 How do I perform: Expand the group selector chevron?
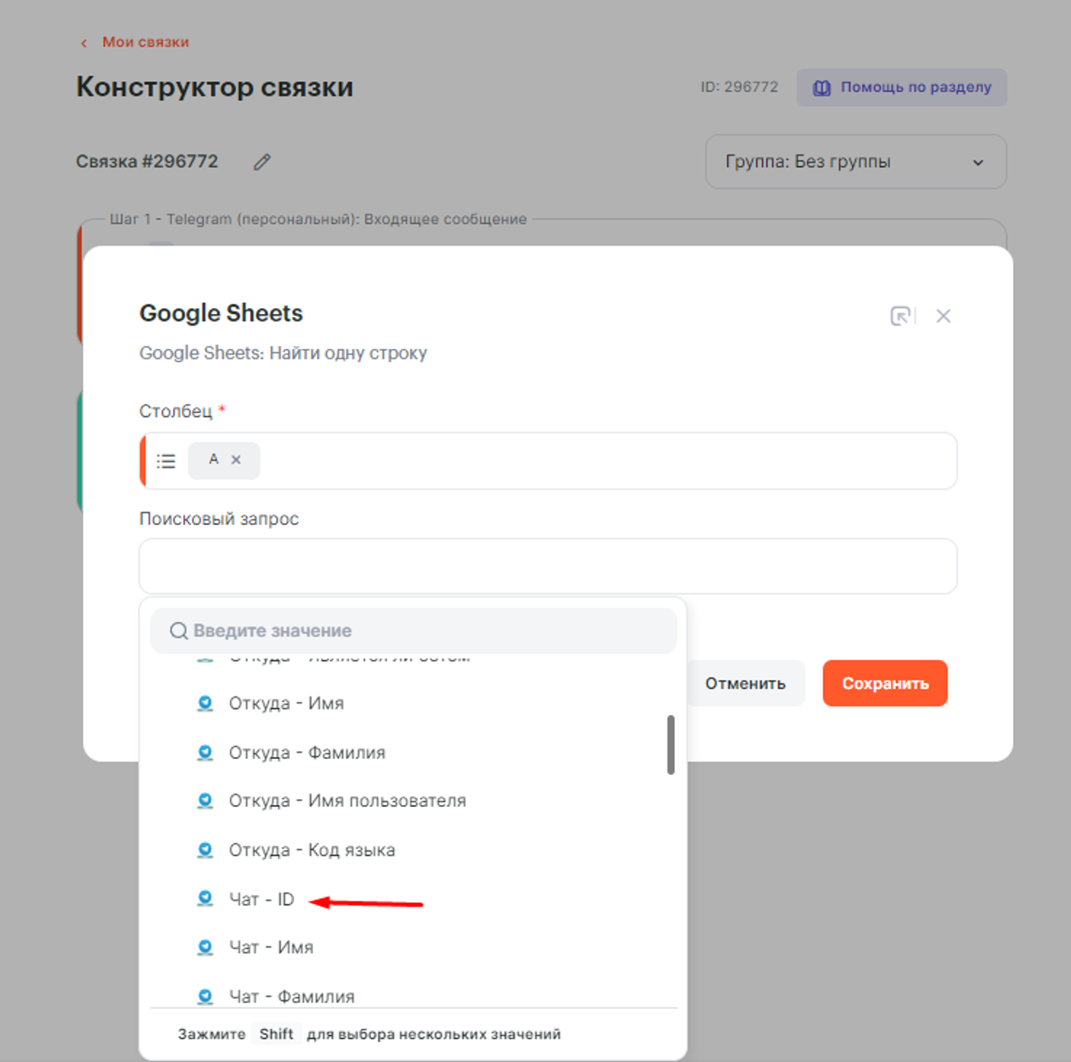978,162
